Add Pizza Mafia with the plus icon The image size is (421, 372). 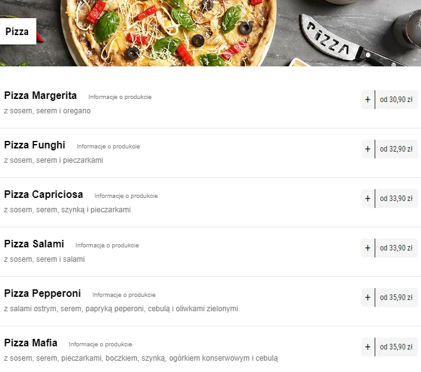[368, 347]
